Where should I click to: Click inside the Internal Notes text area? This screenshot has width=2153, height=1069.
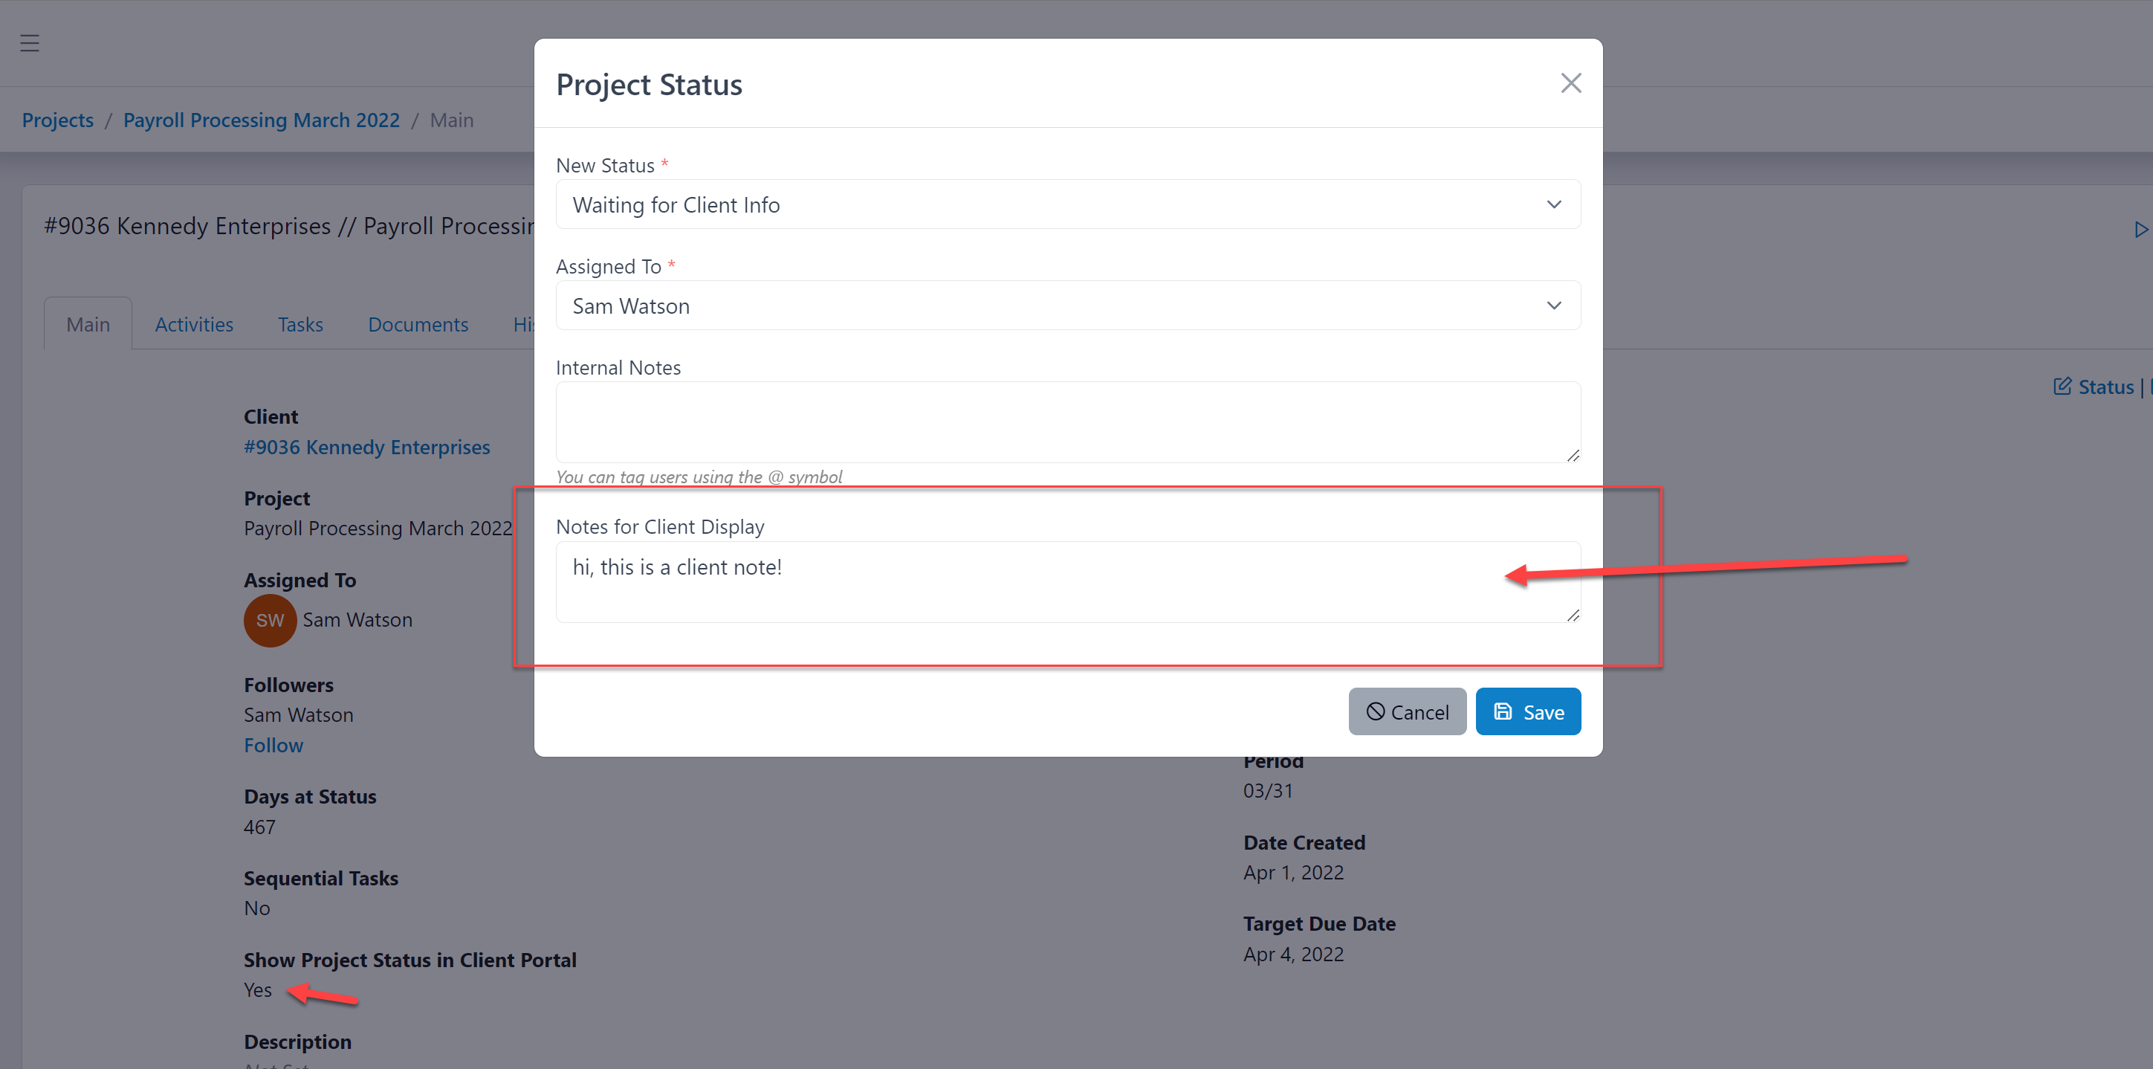(1068, 422)
